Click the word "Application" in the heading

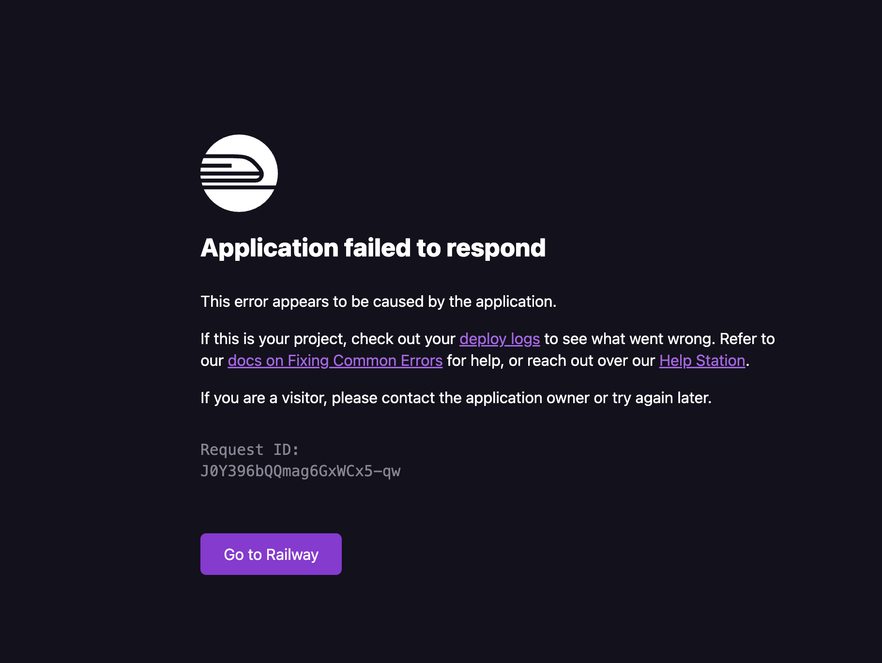pos(270,248)
